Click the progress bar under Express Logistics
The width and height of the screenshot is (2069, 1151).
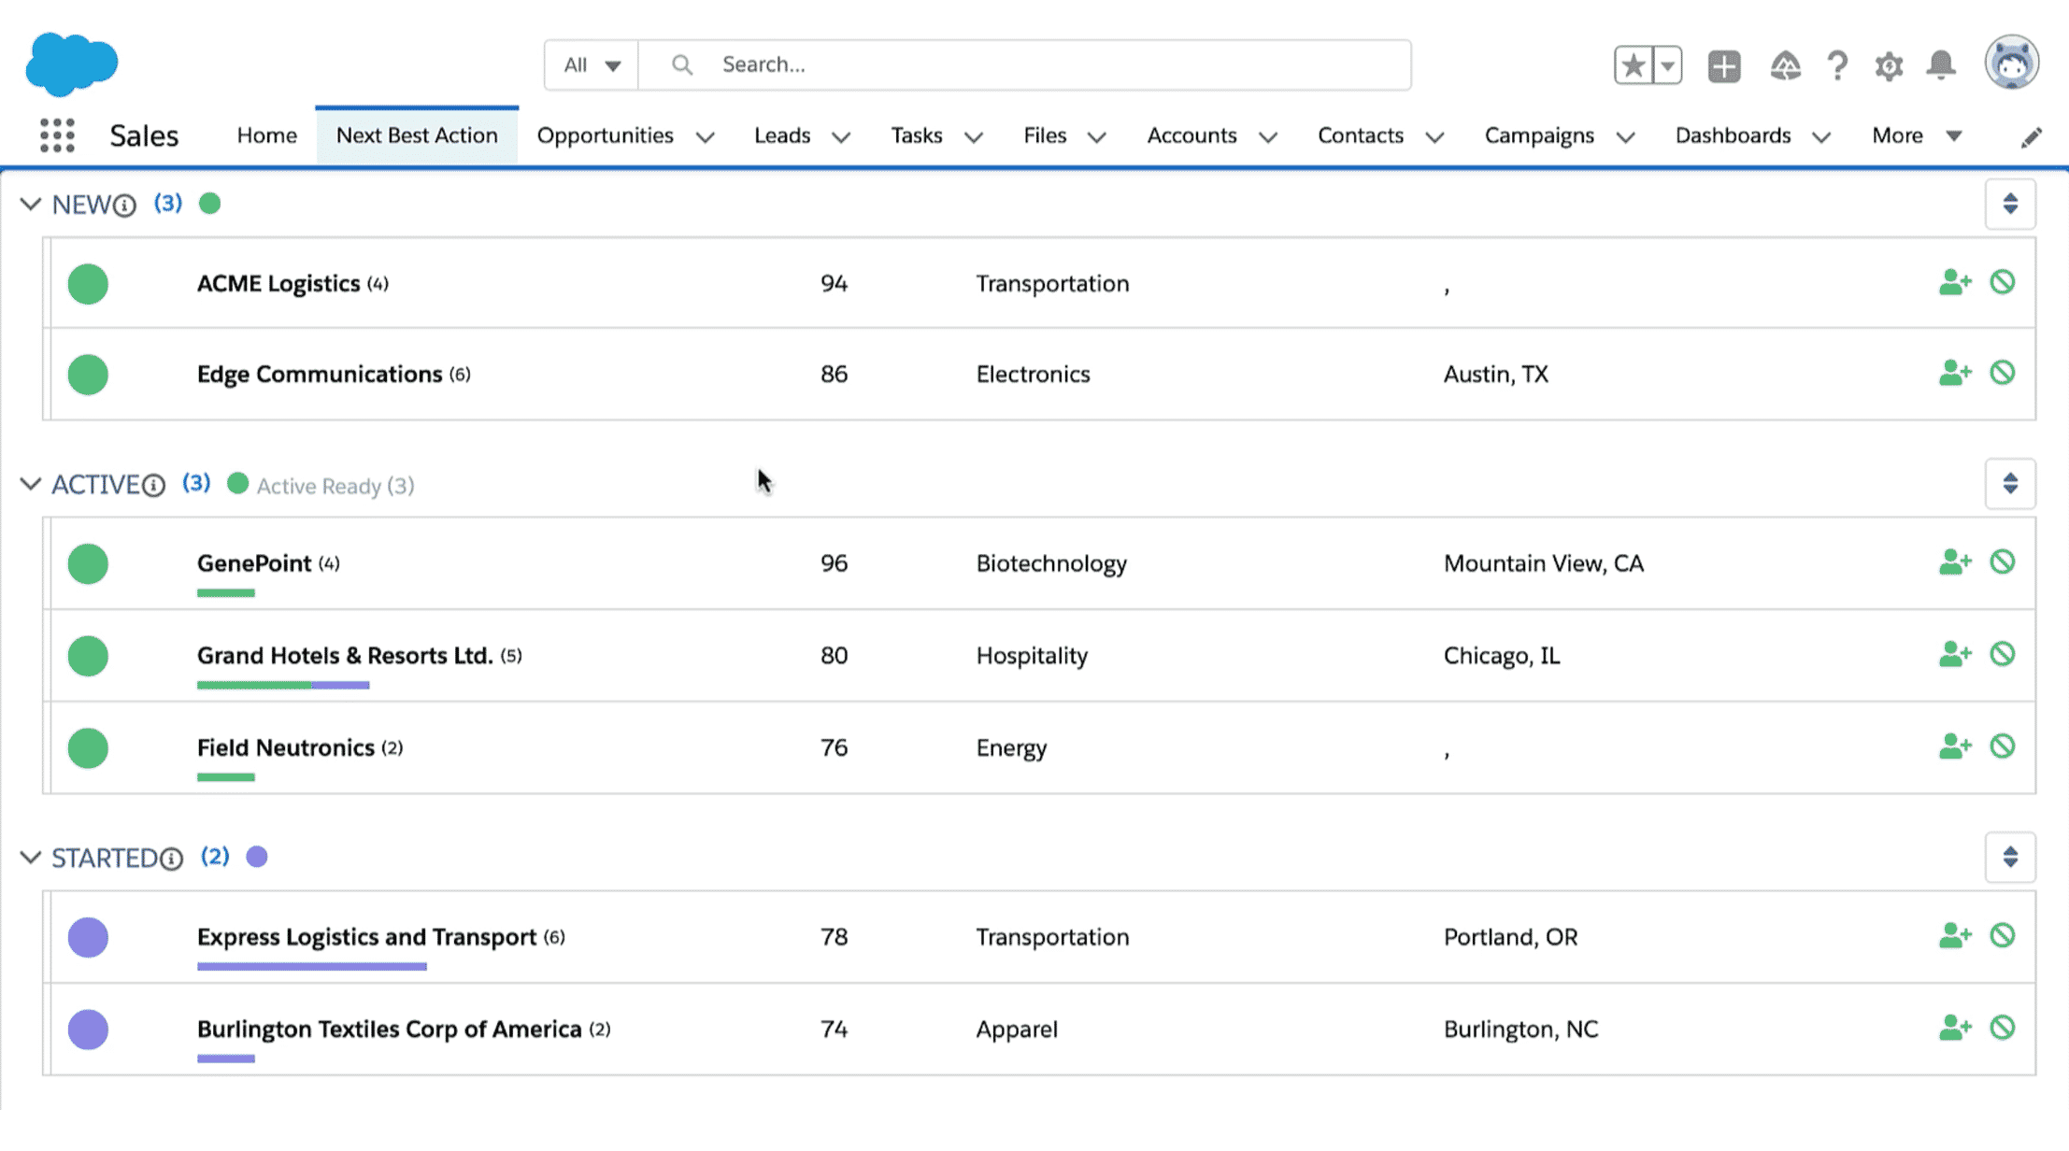point(312,966)
